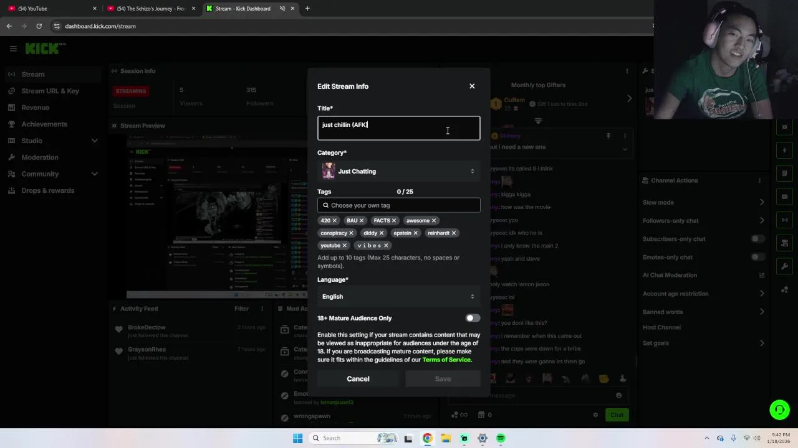Click the Save button

pyautogui.click(x=443, y=379)
